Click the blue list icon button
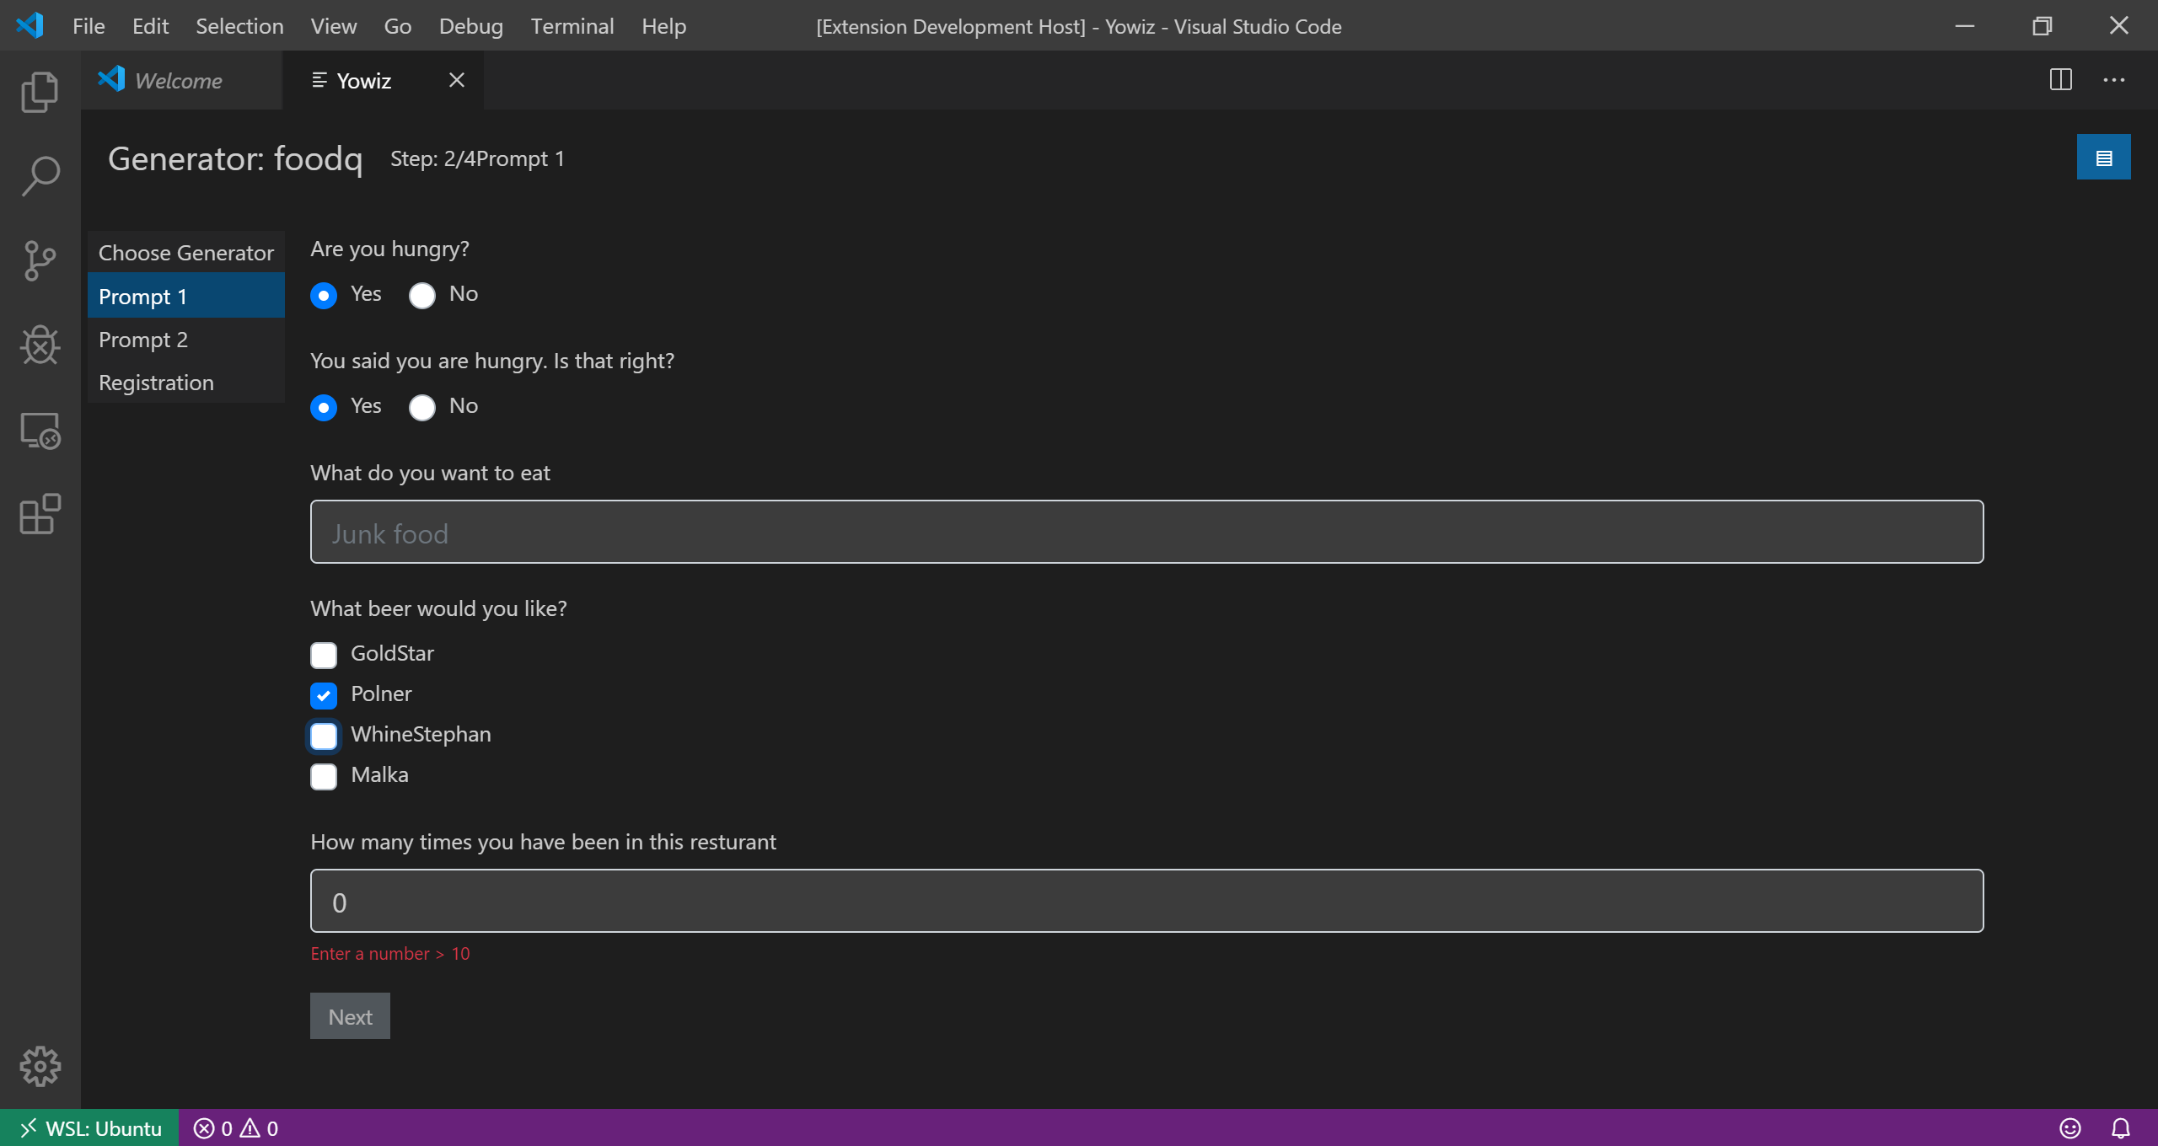Screen dimensions: 2158x1146 click(x=2103, y=158)
